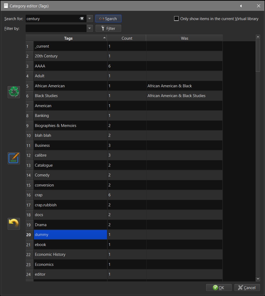Screen dimensions: 265x296
Task: Clear the search text with the X icon
Action: (x=82, y=19)
